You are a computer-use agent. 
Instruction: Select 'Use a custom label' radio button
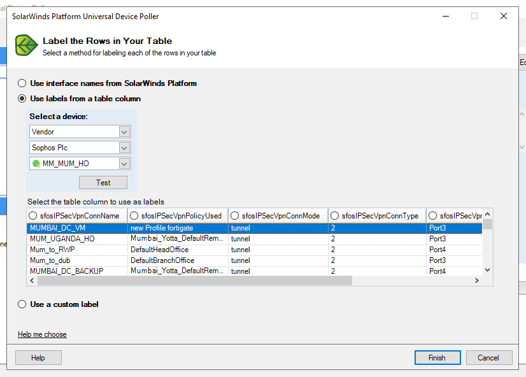(x=22, y=304)
